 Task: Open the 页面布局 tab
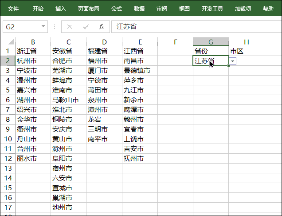point(89,8)
